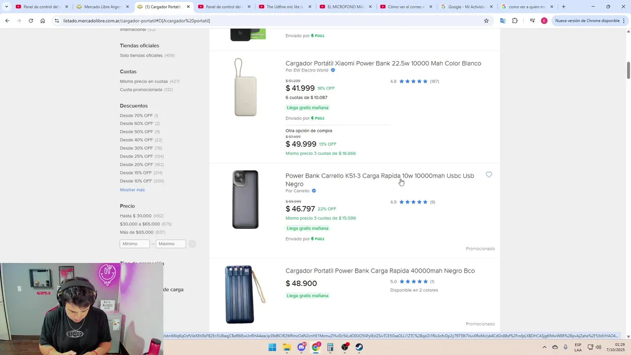Go back to the previous page
The width and height of the screenshot is (631, 355).
coord(7,21)
